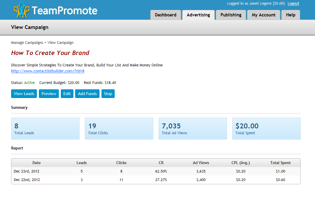Click the Total Clicks summary card
This screenshot has width=315, height=198.
pos(119,128)
